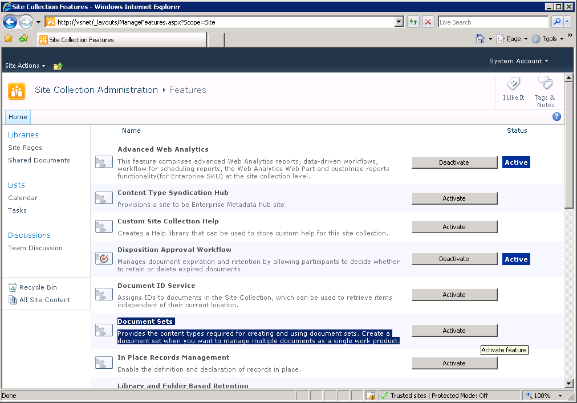Click the browser Refresh icon
The height and width of the screenshot is (403, 577).
click(413, 22)
